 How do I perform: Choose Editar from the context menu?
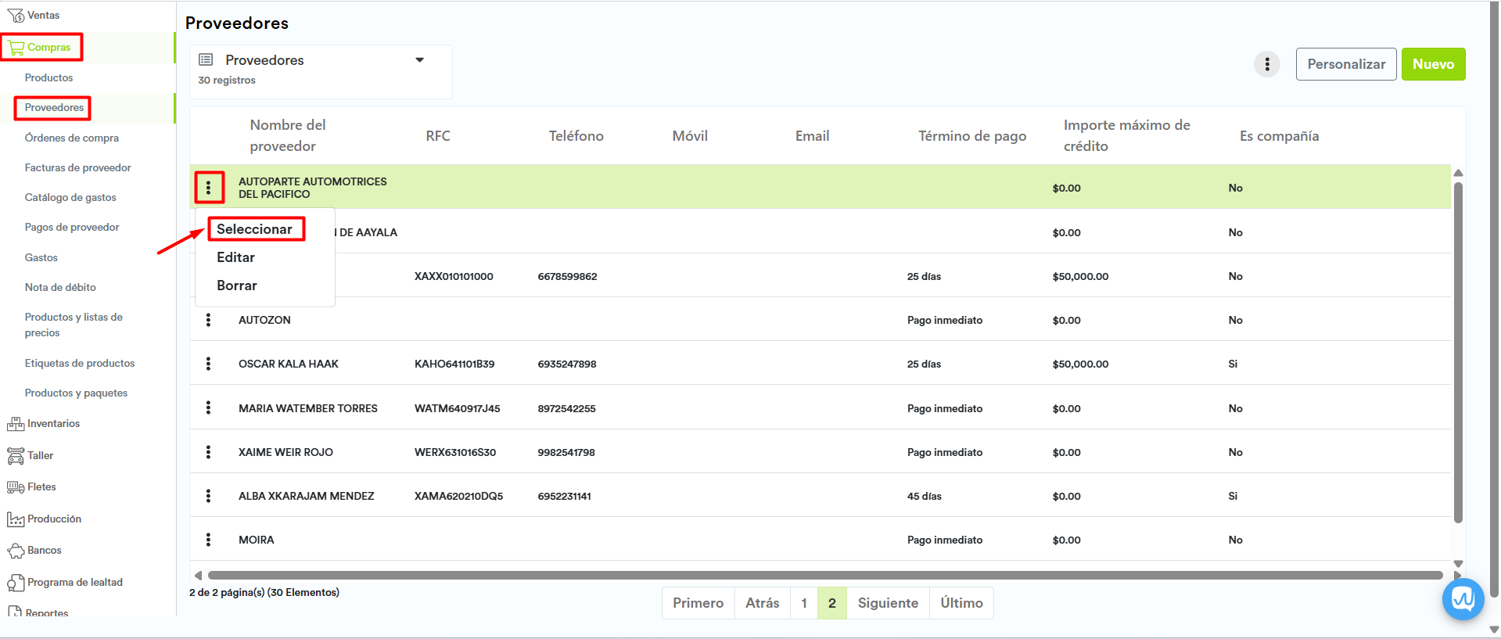[235, 257]
